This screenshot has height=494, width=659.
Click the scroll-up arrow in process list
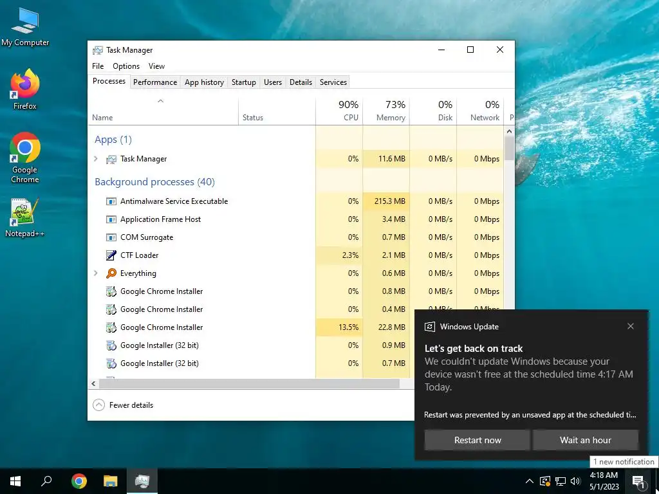(x=510, y=131)
